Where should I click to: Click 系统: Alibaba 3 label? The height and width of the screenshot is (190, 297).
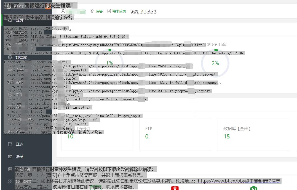point(144,11)
